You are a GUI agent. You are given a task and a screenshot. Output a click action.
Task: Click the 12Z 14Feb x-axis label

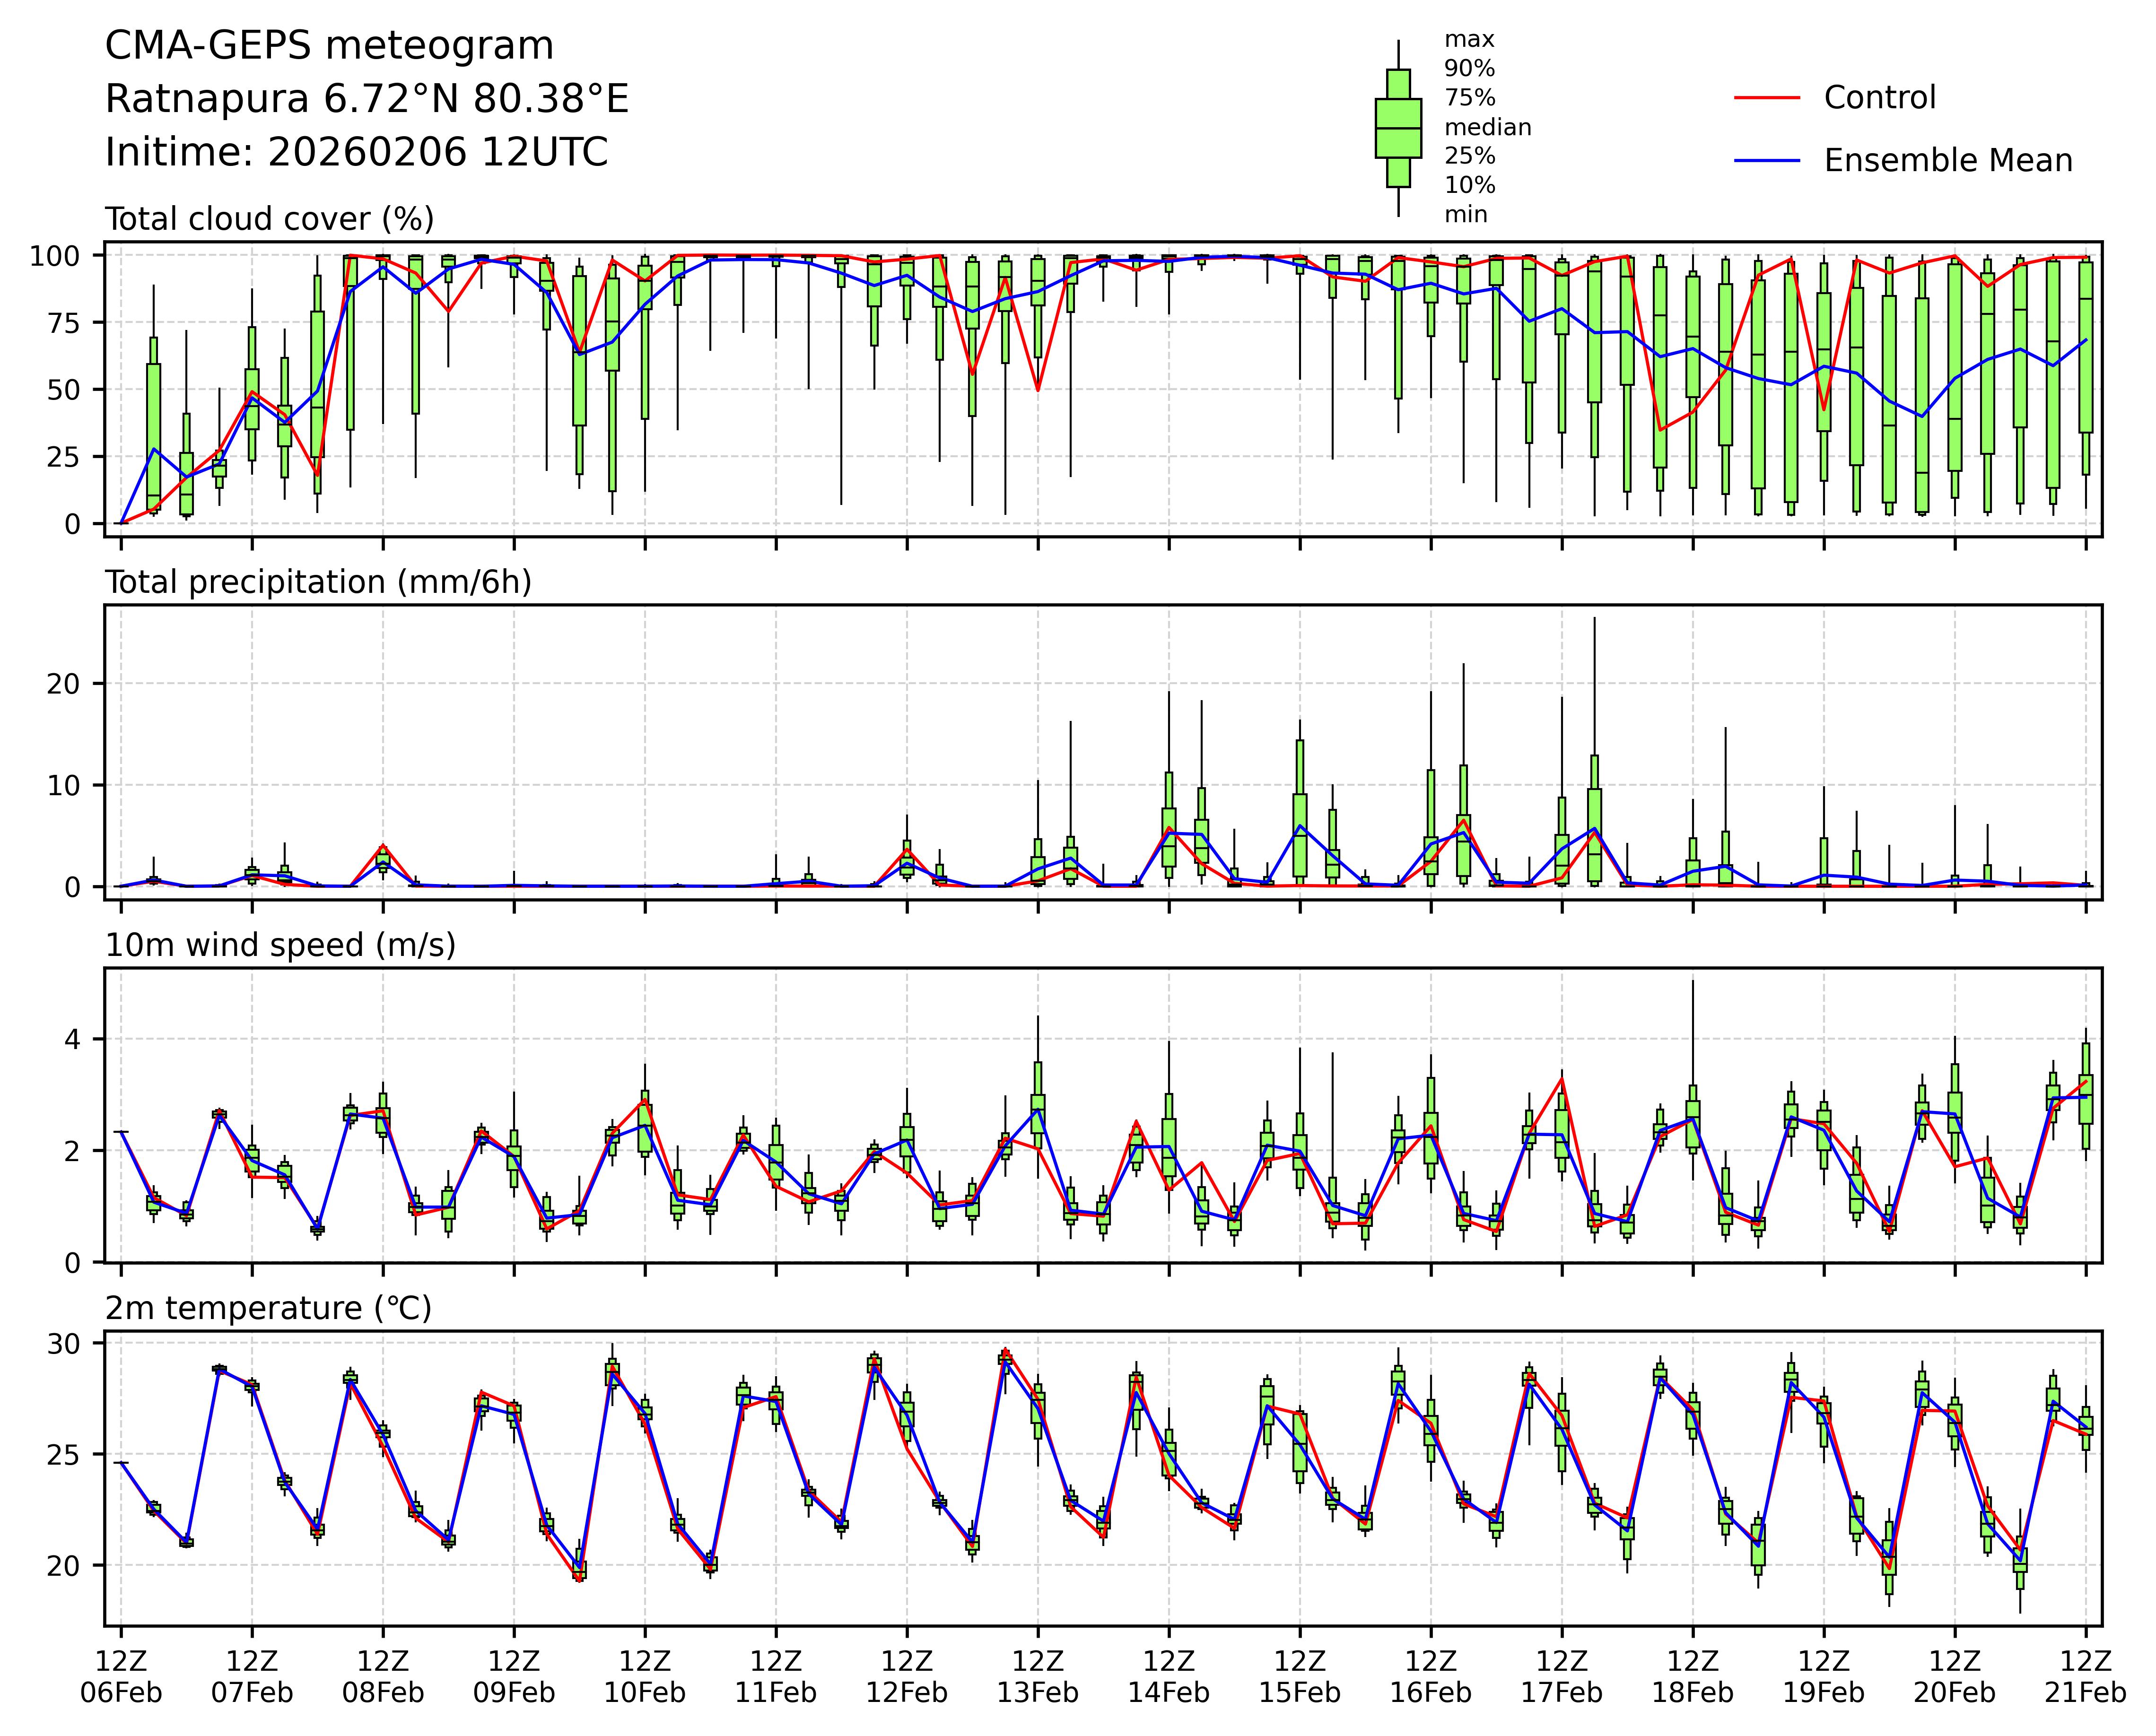pos(1169,1677)
